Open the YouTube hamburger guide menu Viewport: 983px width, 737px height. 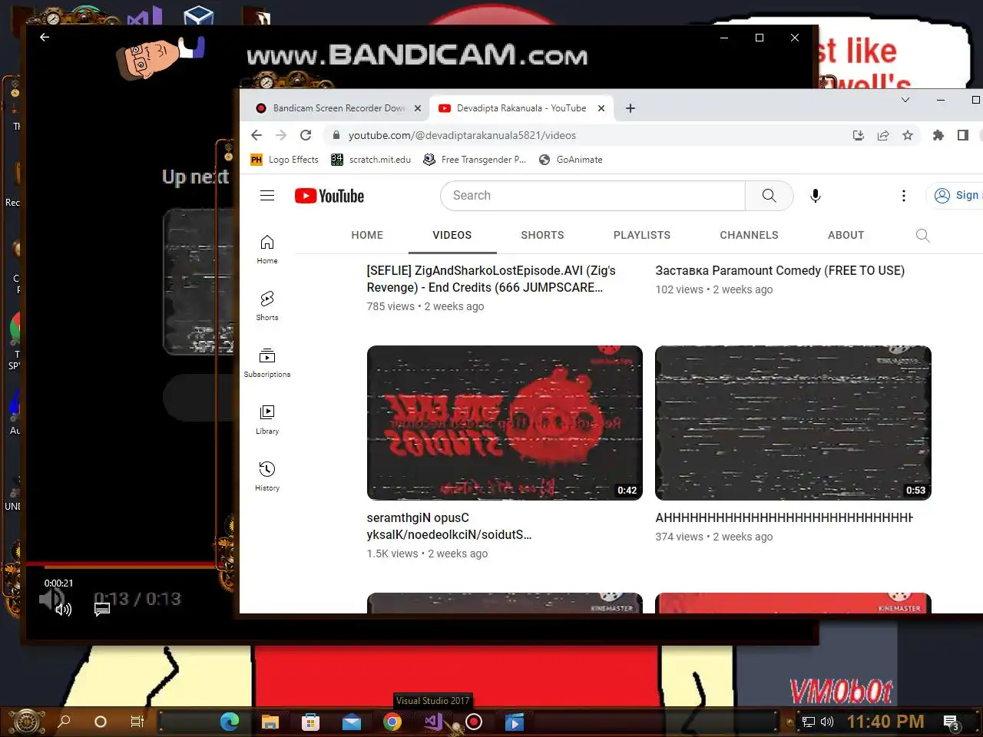(267, 196)
